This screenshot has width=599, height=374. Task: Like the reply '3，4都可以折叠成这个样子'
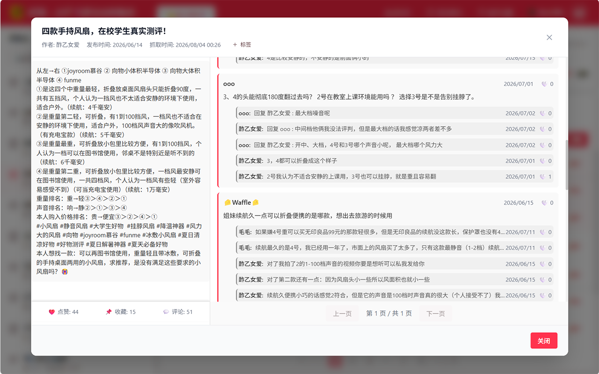coord(542,161)
